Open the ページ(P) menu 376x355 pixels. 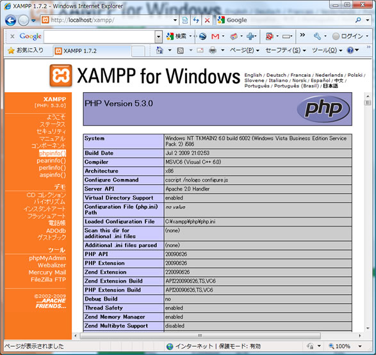[x=245, y=51]
